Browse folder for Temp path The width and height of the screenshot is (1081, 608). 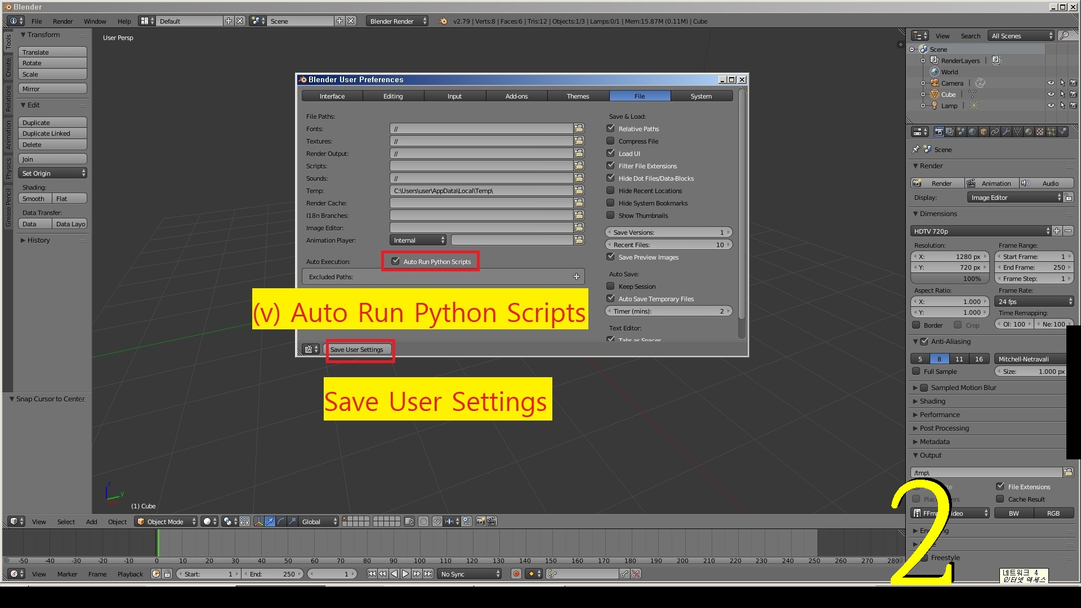(x=579, y=190)
